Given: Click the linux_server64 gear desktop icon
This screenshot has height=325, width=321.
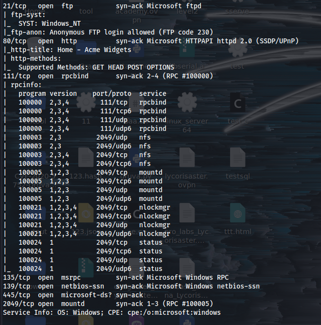Looking at the screenshot, I should pos(187,102).
